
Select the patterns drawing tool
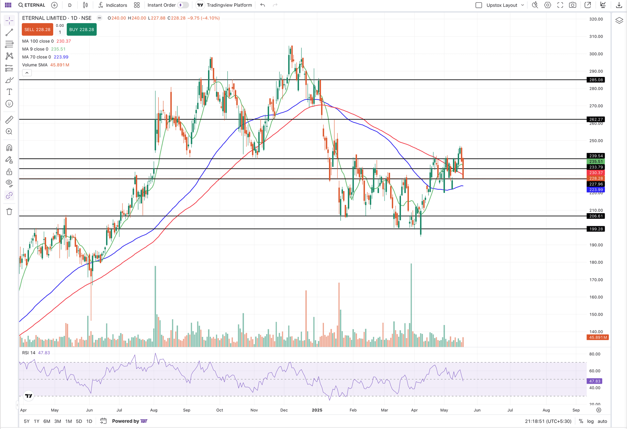(9, 56)
